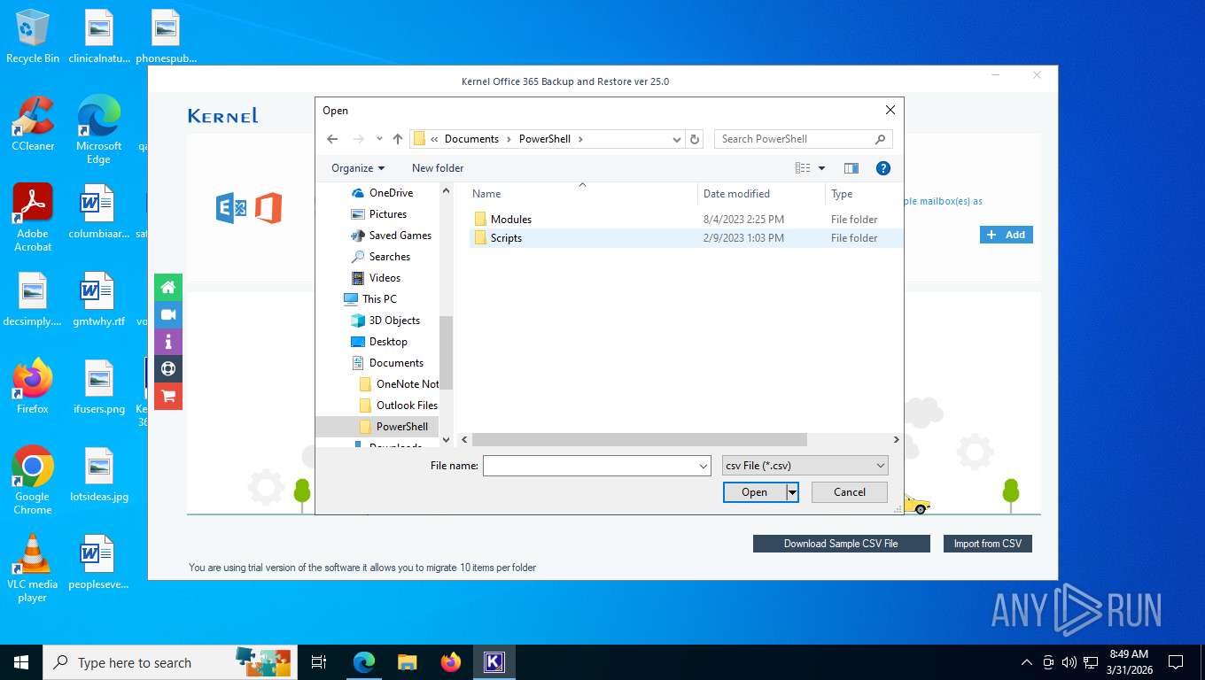Open Kernel info sidebar icon
Viewport: 1205px width, 680px height.
click(168, 342)
